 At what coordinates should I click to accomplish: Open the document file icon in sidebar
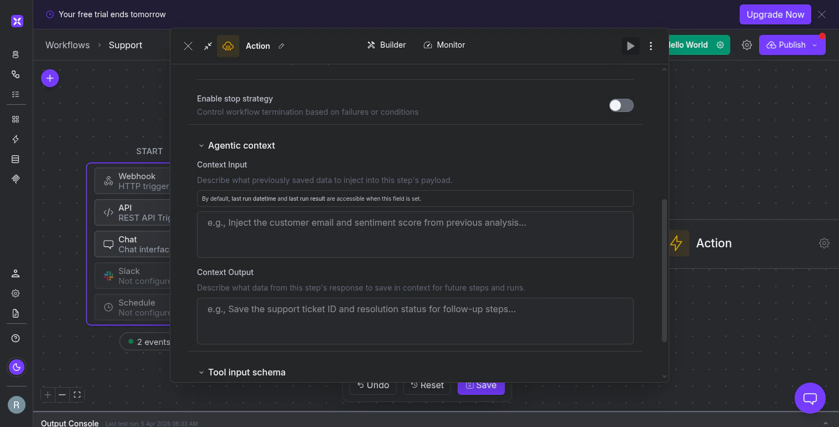[x=16, y=313]
